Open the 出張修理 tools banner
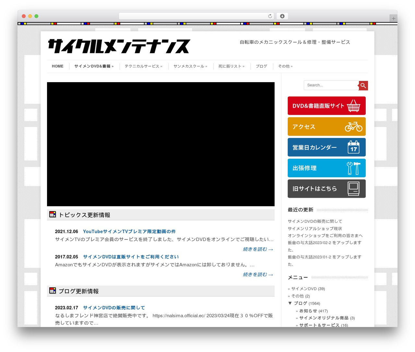 pyautogui.click(x=326, y=168)
